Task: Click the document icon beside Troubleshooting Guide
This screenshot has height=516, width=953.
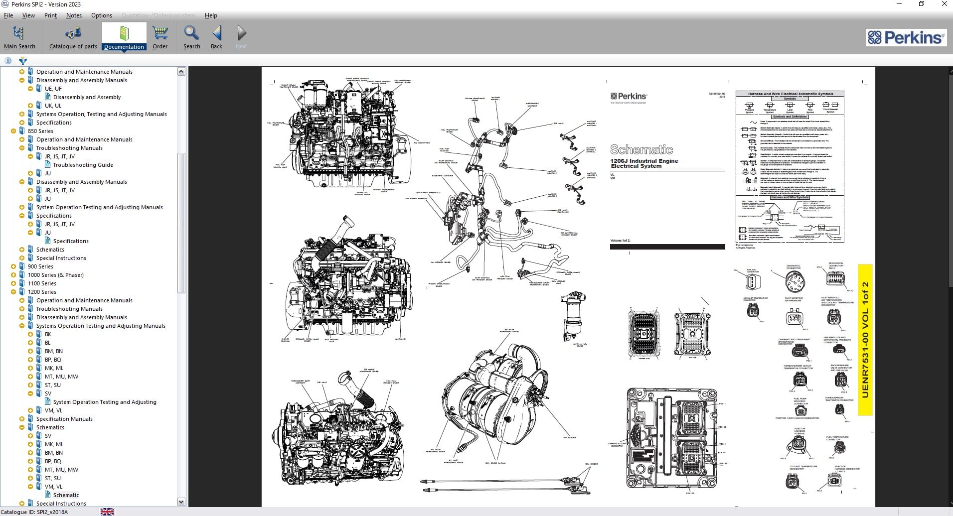Action: point(47,165)
